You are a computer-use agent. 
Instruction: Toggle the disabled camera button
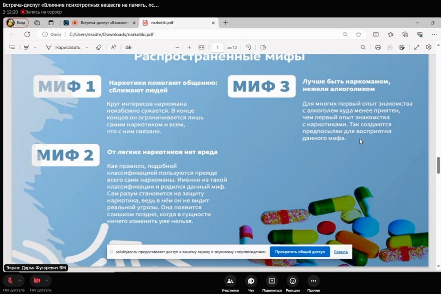pyautogui.click(x=37, y=281)
